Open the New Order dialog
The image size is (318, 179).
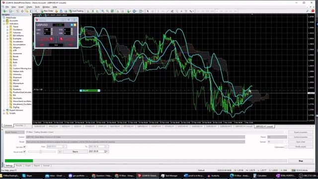pos(47,11)
